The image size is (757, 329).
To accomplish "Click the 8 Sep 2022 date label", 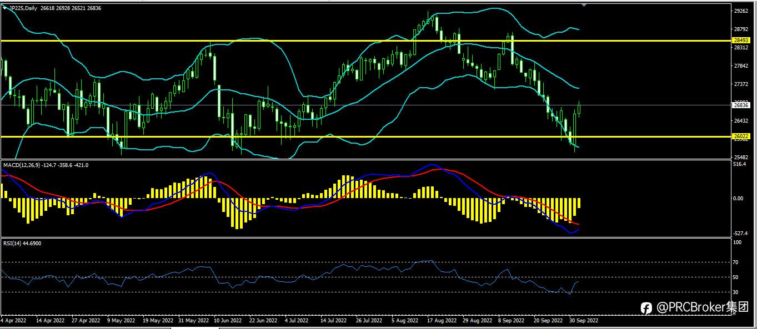I will point(512,320).
